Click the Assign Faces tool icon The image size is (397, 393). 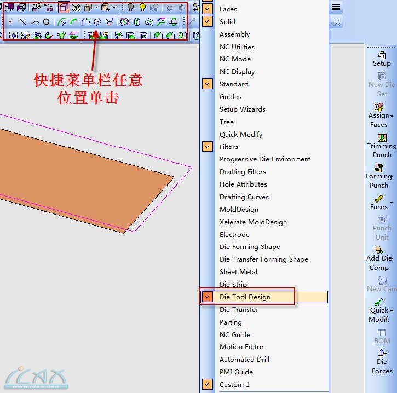tap(379, 107)
